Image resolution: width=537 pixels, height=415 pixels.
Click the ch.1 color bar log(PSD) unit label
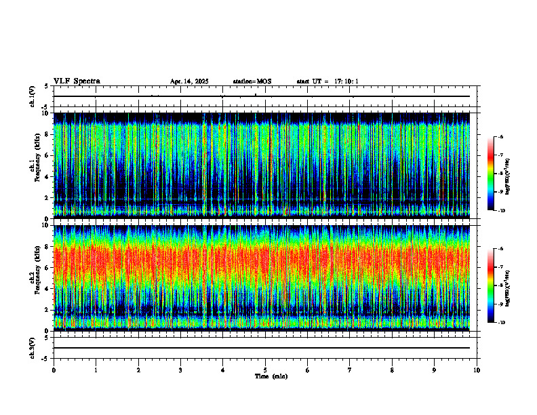click(x=508, y=177)
